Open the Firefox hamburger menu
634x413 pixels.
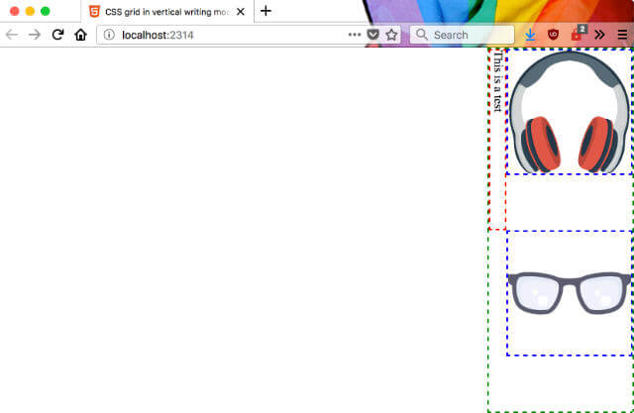[621, 35]
